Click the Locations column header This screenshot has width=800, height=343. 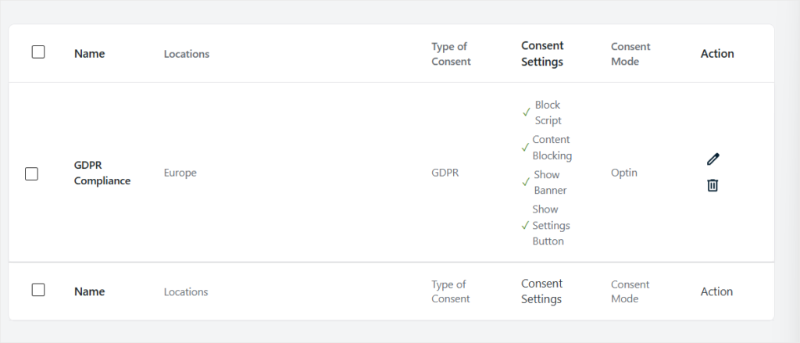point(187,54)
